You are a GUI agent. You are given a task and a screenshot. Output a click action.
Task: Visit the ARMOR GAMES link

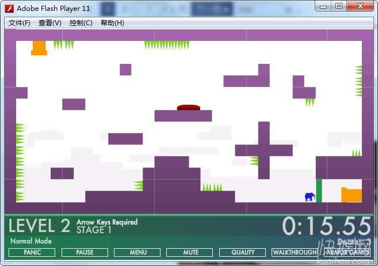[348, 252]
